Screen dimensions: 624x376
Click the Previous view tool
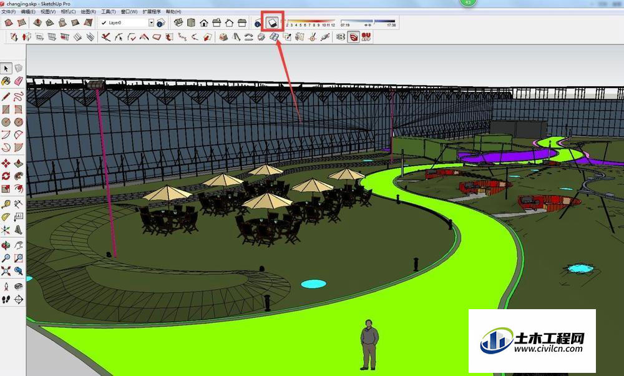click(x=19, y=271)
